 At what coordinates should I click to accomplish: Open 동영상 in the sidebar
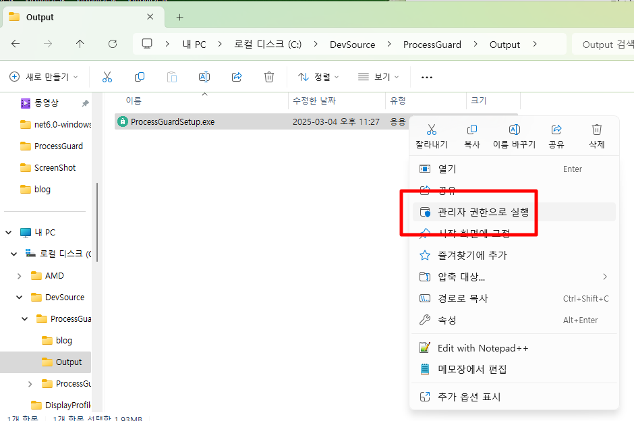(x=46, y=103)
